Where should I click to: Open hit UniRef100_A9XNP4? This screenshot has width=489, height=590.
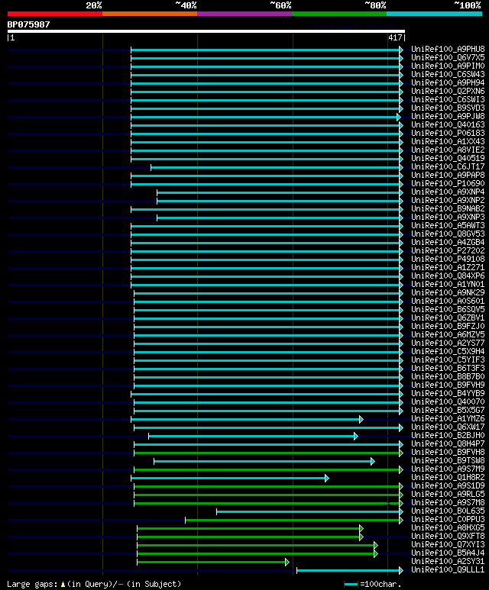pyautogui.click(x=448, y=192)
